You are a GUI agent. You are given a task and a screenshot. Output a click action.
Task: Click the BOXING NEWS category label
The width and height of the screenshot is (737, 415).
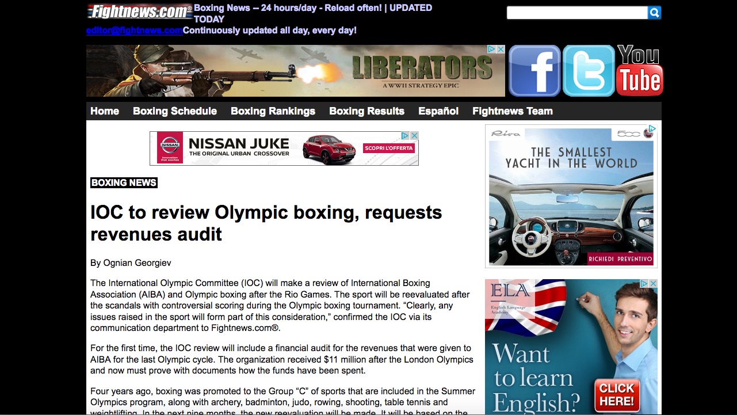click(x=124, y=183)
